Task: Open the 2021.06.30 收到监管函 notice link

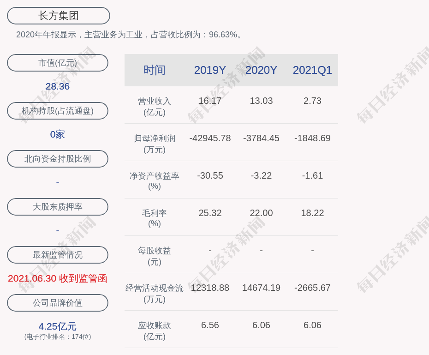Action: pos(58,279)
